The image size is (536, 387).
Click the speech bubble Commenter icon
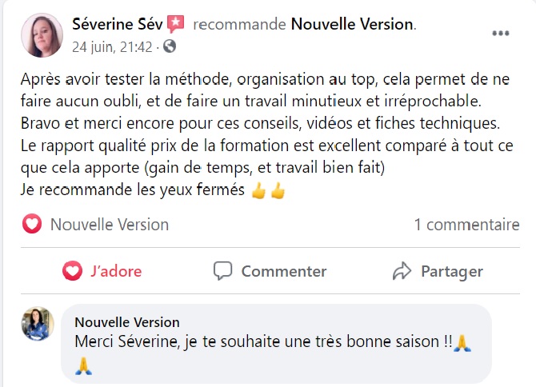coord(223,271)
